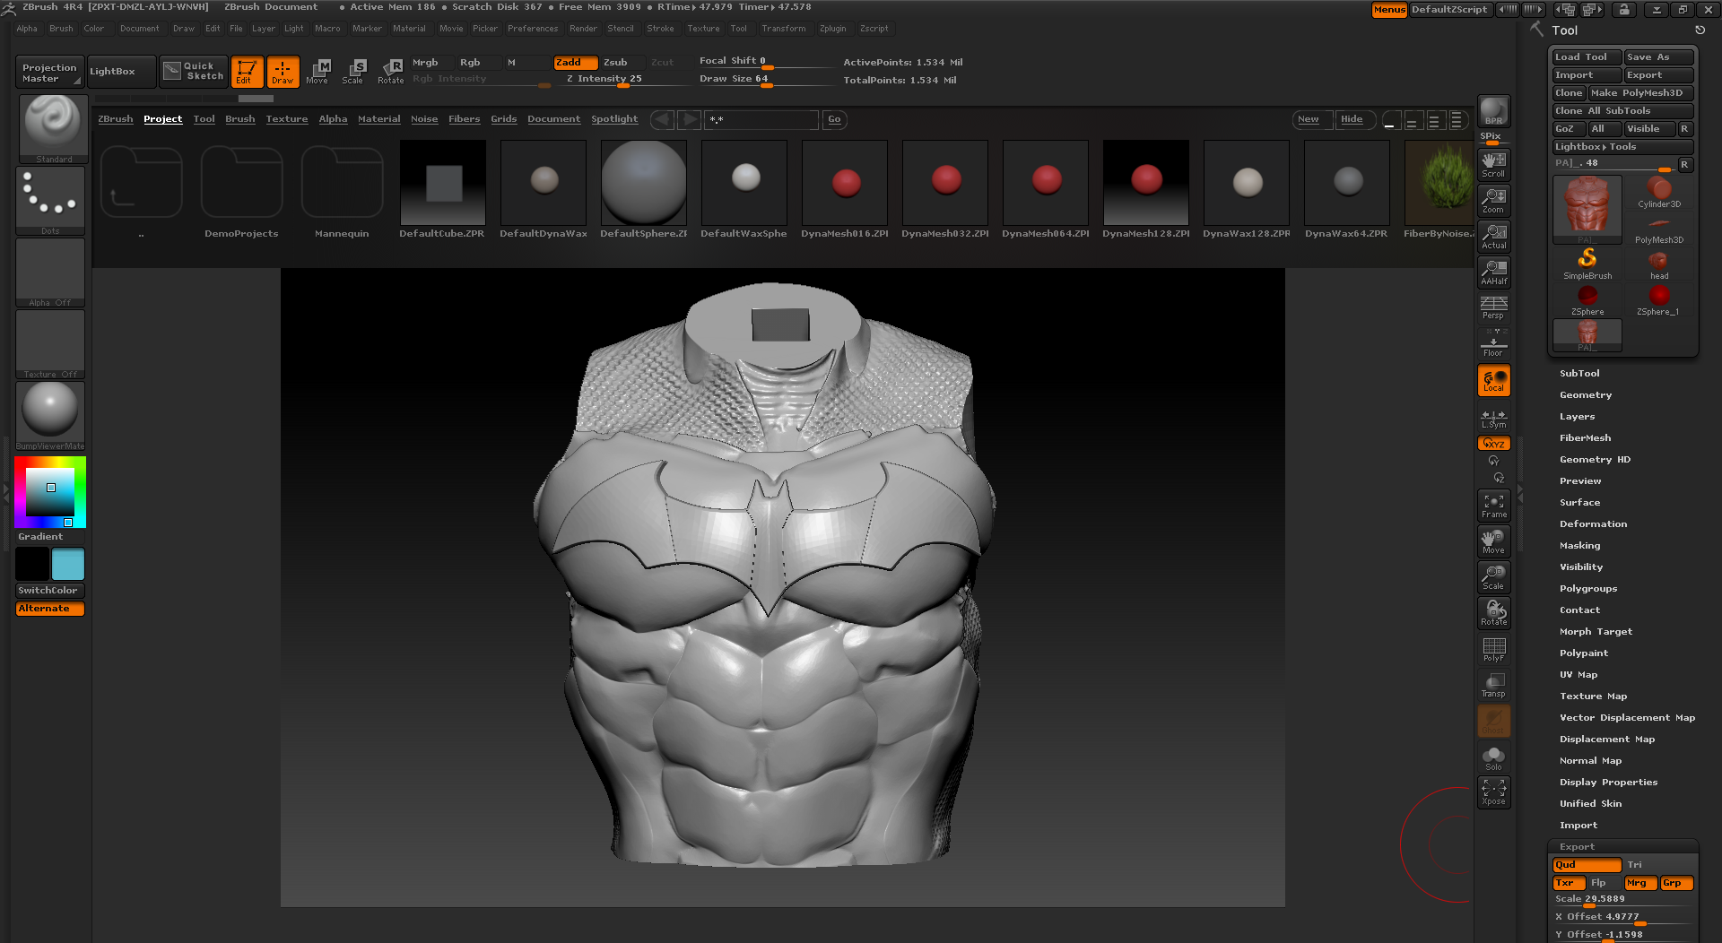Screen dimensions: 1722x943
Task: Select the PolyMesh3D tool icon
Action: pos(1659,228)
